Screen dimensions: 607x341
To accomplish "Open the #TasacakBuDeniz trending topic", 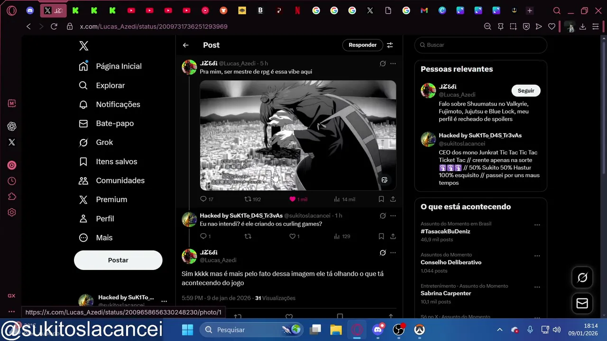I will point(445,232).
